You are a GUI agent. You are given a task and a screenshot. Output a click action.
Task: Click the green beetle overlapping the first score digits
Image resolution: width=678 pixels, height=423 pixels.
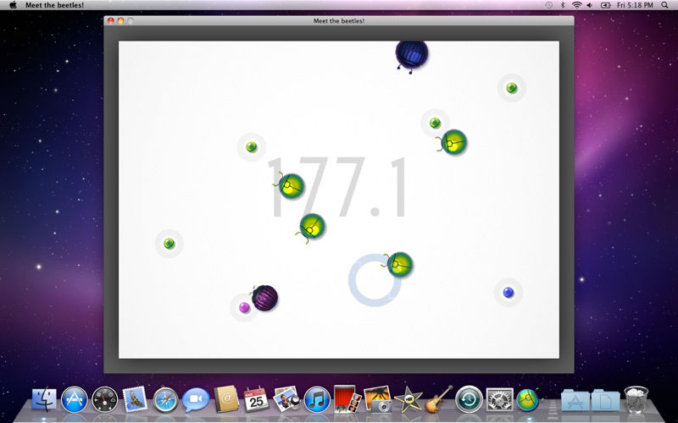290,185
